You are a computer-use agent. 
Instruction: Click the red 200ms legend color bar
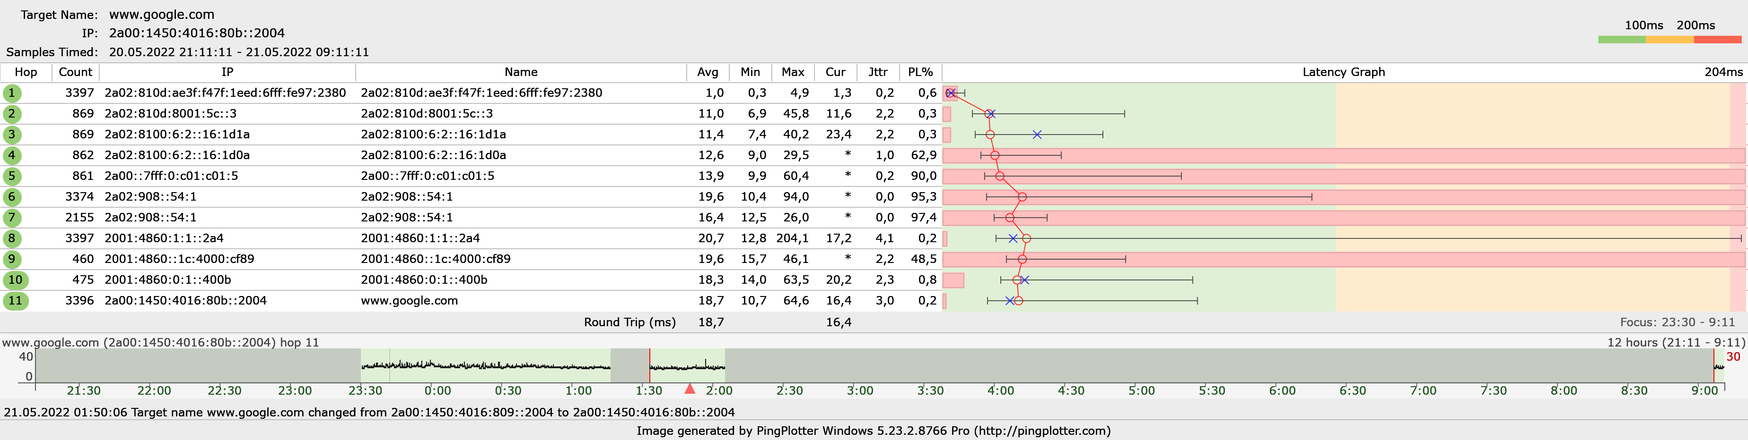(x=1717, y=40)
